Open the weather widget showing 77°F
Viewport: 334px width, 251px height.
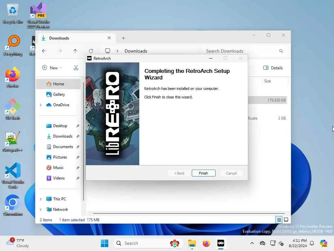[x=18, y=243]
